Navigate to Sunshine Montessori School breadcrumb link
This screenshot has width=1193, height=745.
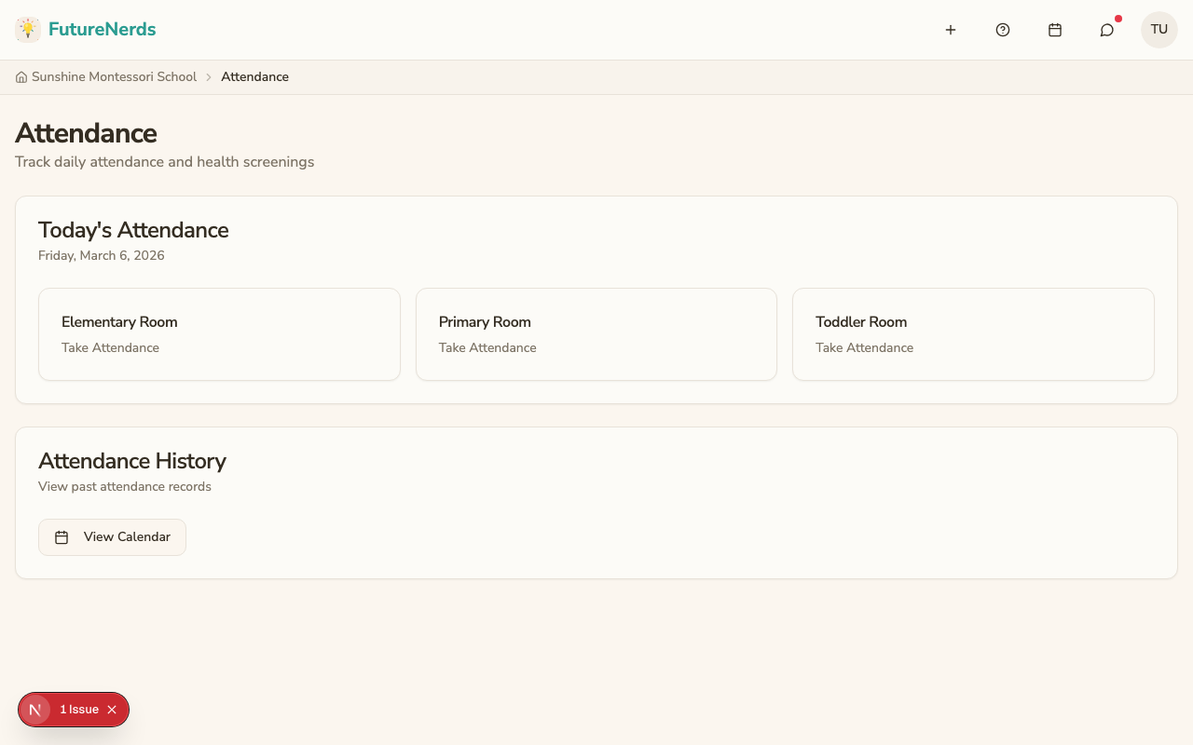click(x=114, y=76)
